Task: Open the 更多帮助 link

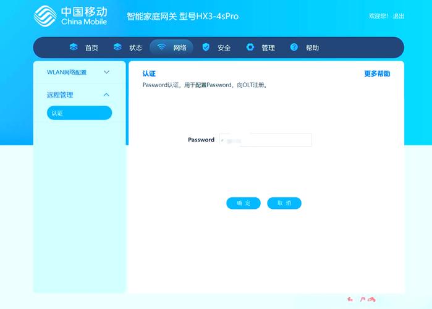Action: pos(377,74)
